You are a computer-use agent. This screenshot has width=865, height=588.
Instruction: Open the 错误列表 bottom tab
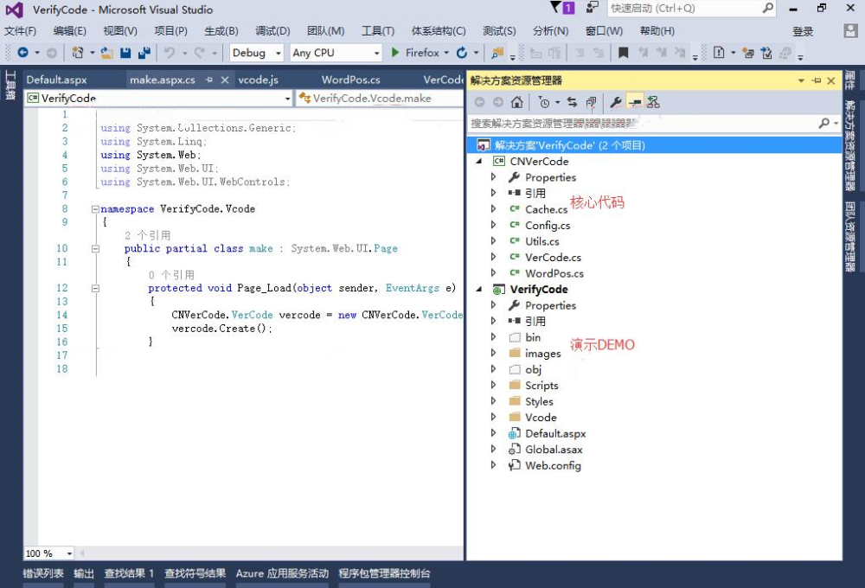[43, 573]
